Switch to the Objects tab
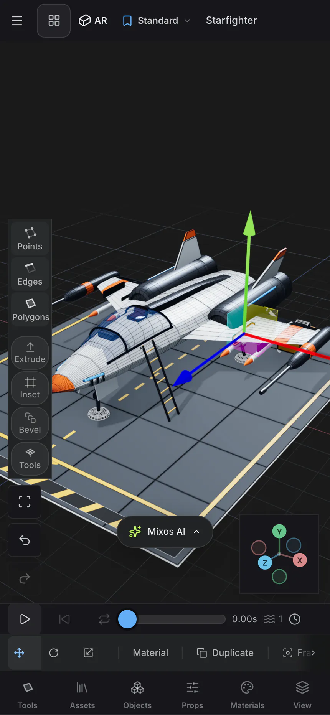 pos(137,695)
